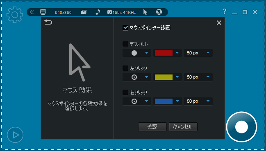
Task: Click the play button at bottom left
Action: tap(15, 135)
